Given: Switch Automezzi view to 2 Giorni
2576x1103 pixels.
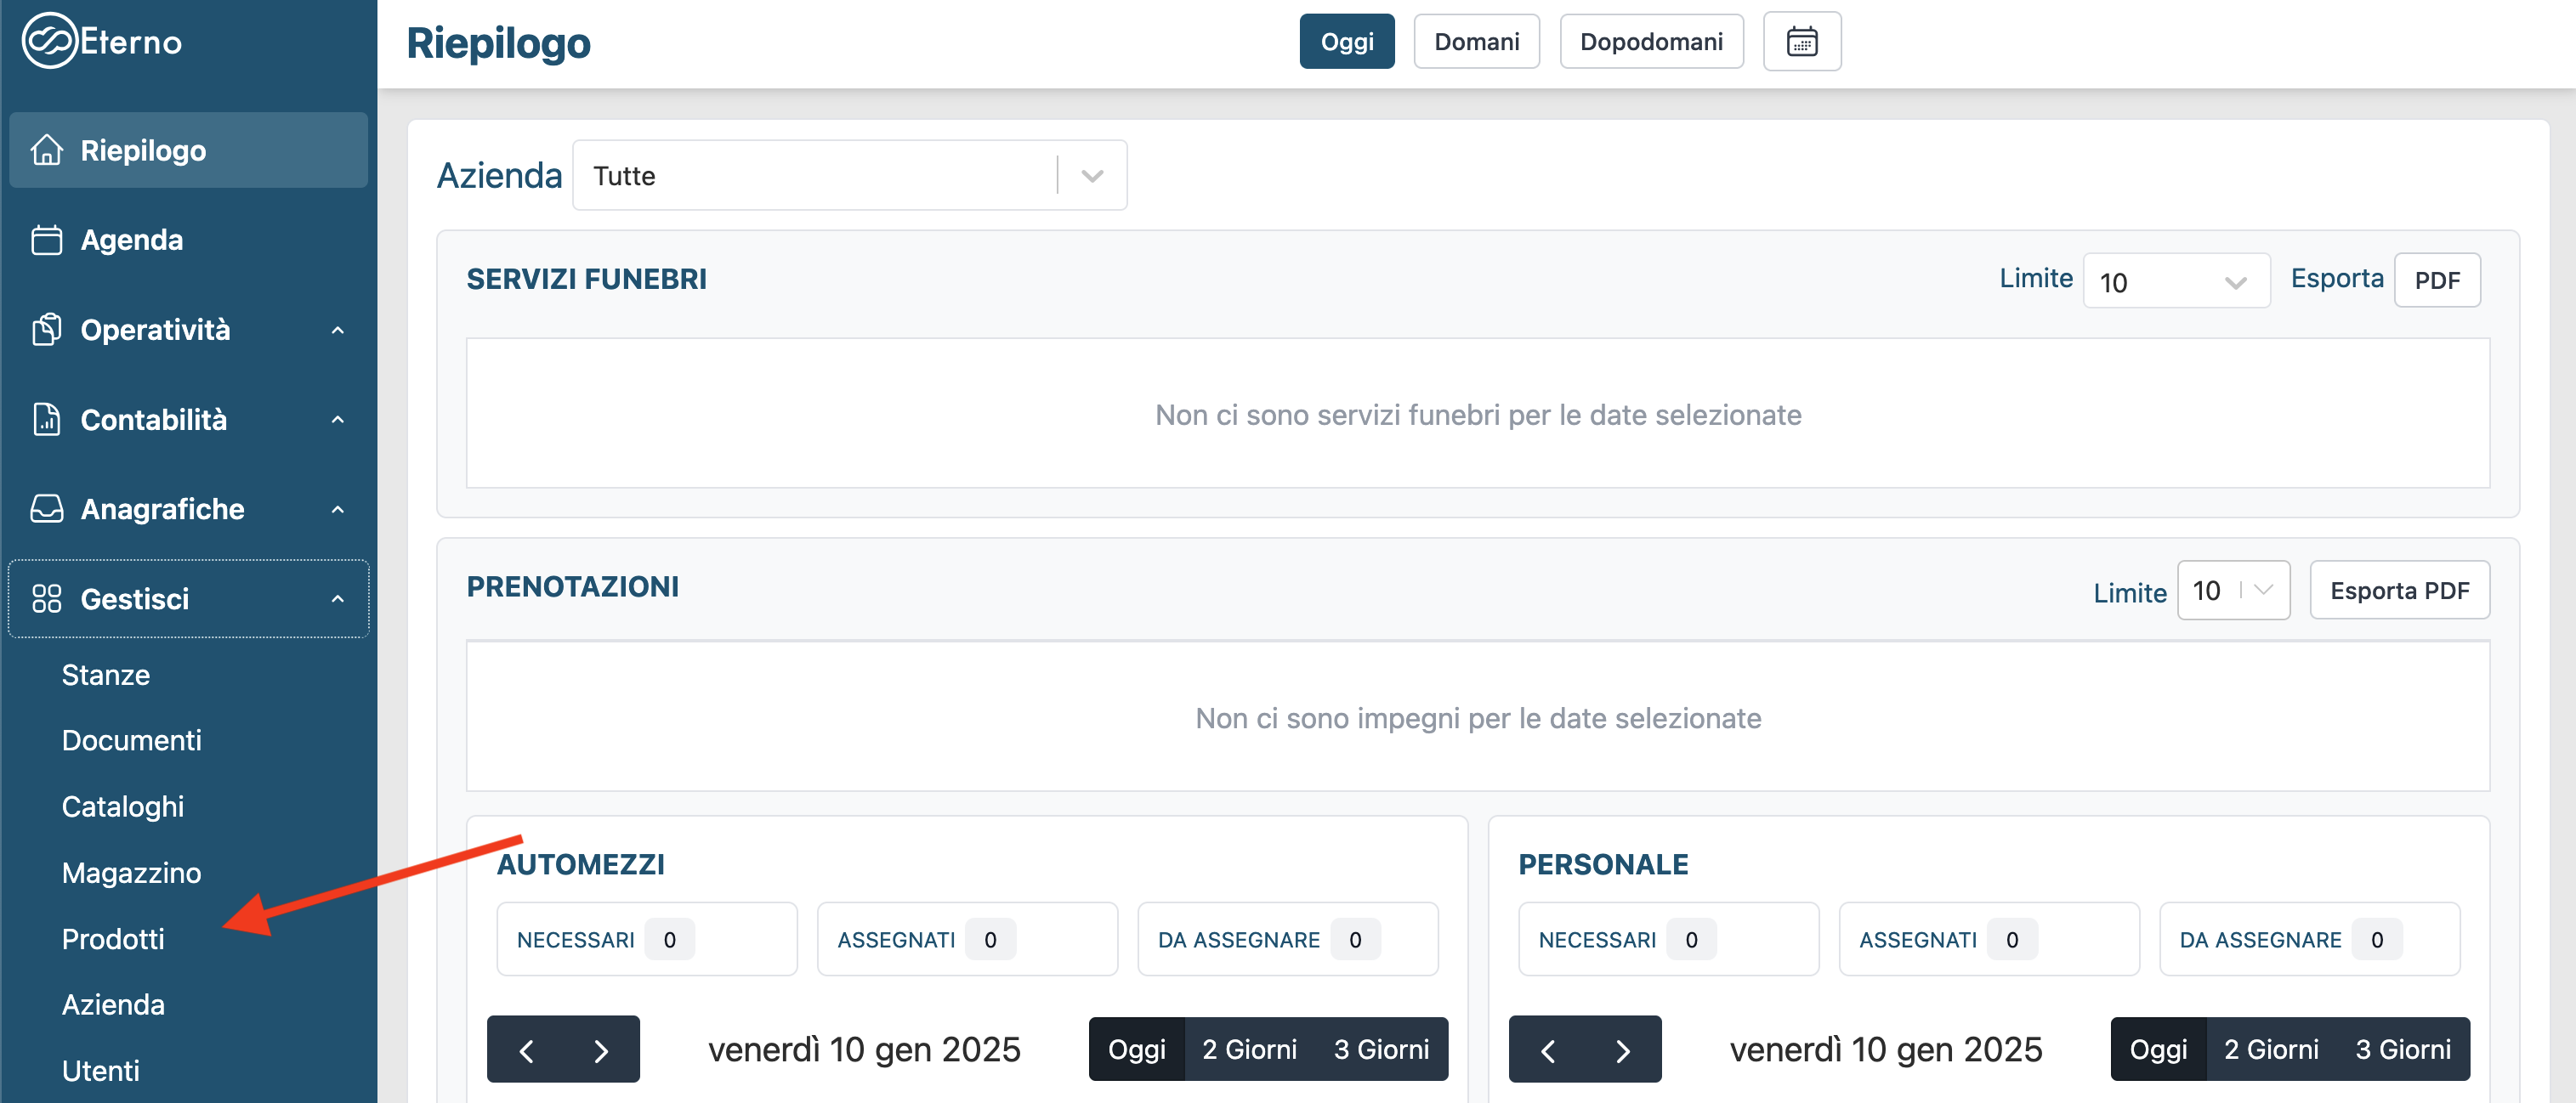Looking at the screenshot, I should pyautogui.click(x=1249, y=1049).
